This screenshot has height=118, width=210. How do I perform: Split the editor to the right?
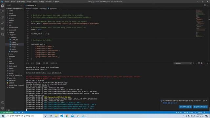205,5
